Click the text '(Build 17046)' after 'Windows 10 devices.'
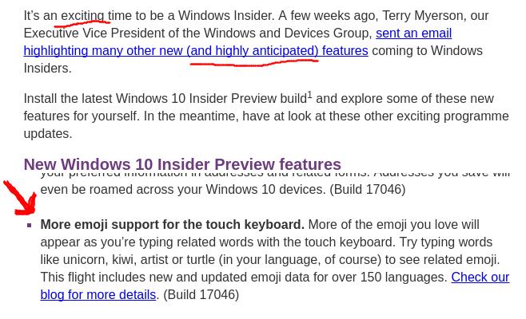The height and width of the screenshot is (319, 526). click(368, 190)
